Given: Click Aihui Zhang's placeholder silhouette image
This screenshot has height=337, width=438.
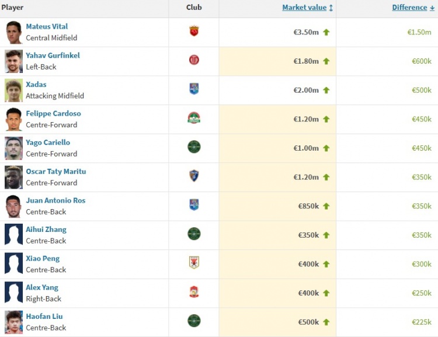Looking at the screenshot, I should tap(13, 235).
